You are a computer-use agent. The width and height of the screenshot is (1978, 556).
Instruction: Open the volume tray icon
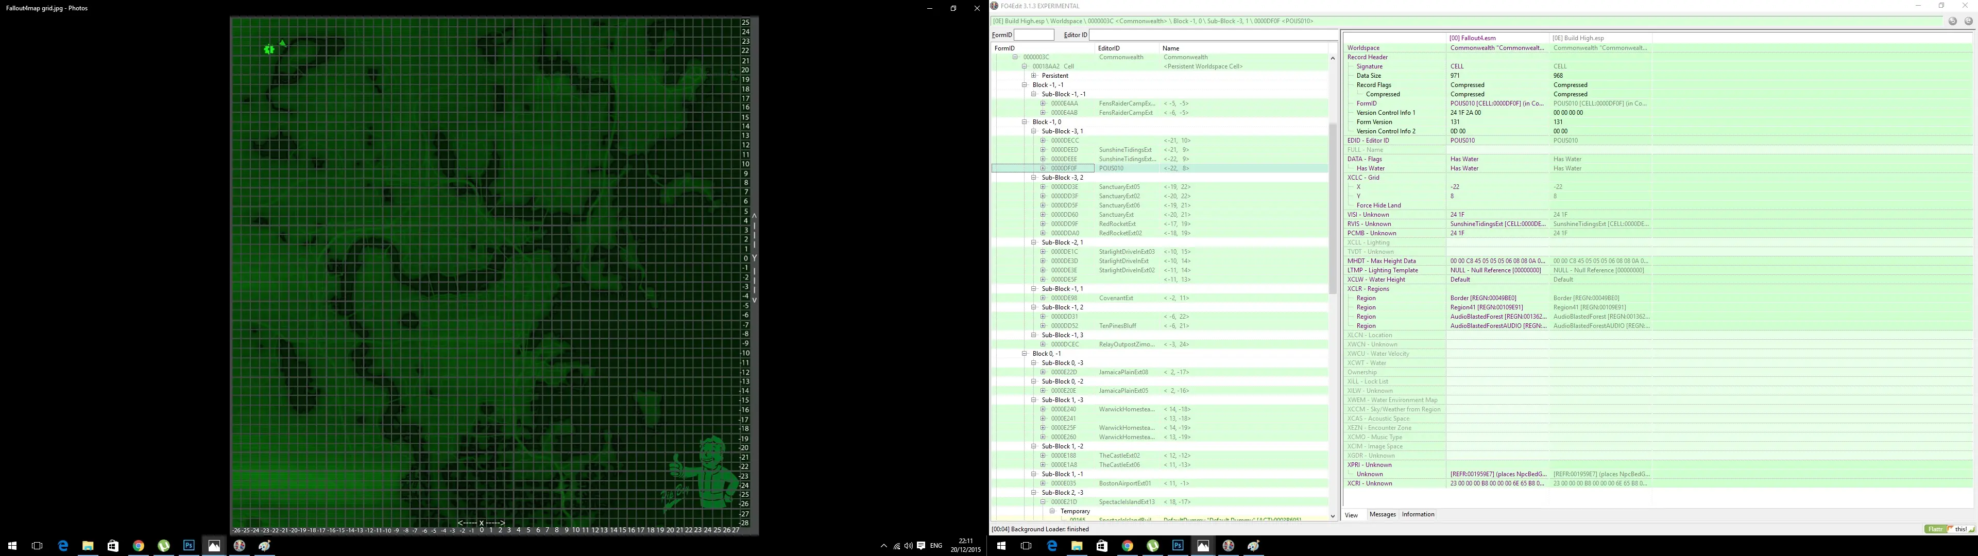(x=908, y=546)
